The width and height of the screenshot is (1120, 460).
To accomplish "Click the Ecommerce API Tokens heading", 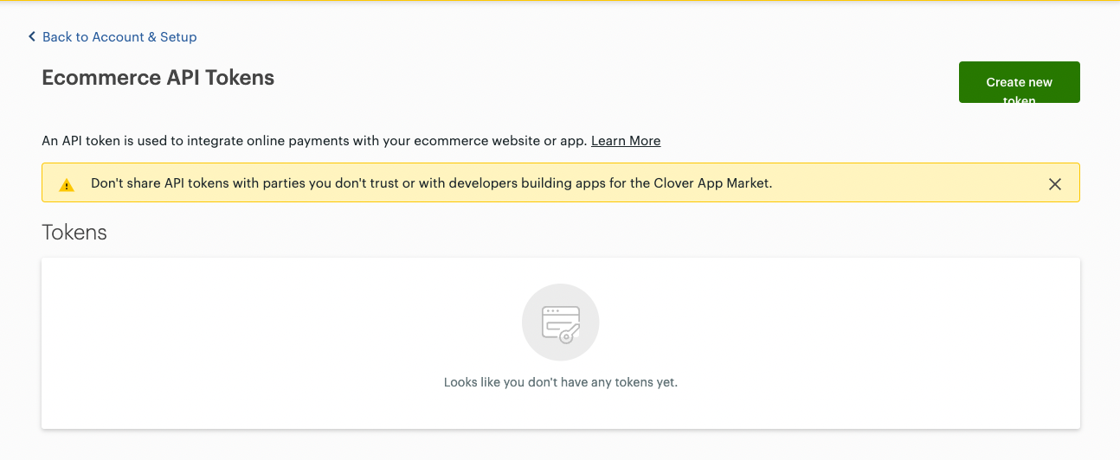I will point(158,77).
